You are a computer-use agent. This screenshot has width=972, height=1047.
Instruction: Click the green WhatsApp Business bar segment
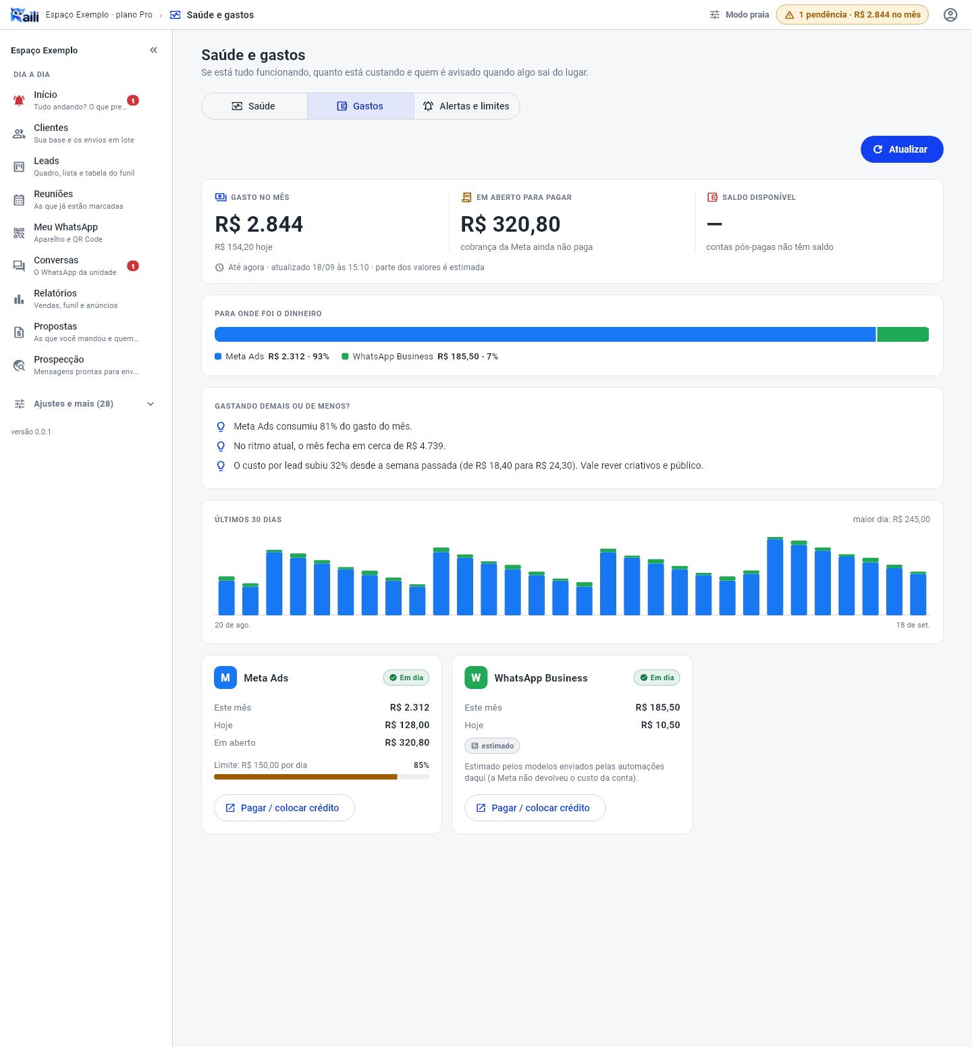903,334
